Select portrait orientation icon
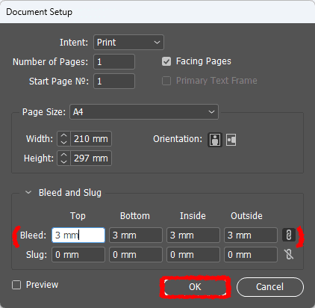Screen dimensions: 315x308 coord(215,140)
